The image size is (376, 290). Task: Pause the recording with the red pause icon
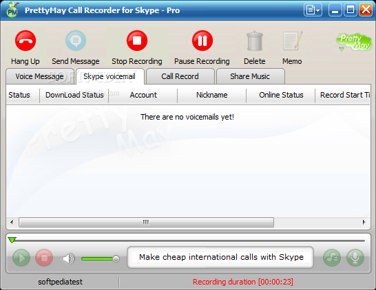pyautogui.click(x=202, y=41)
